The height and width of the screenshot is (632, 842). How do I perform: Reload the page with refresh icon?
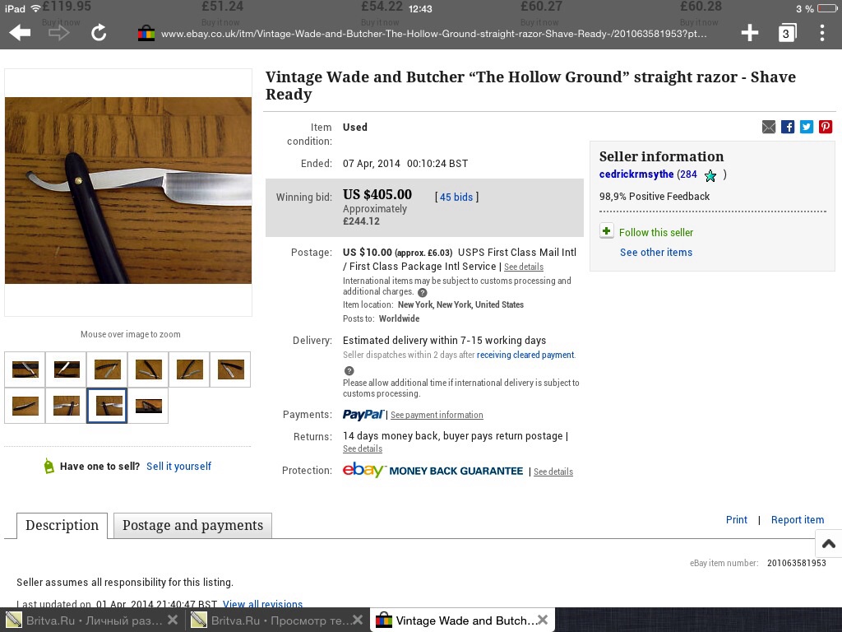99,33
